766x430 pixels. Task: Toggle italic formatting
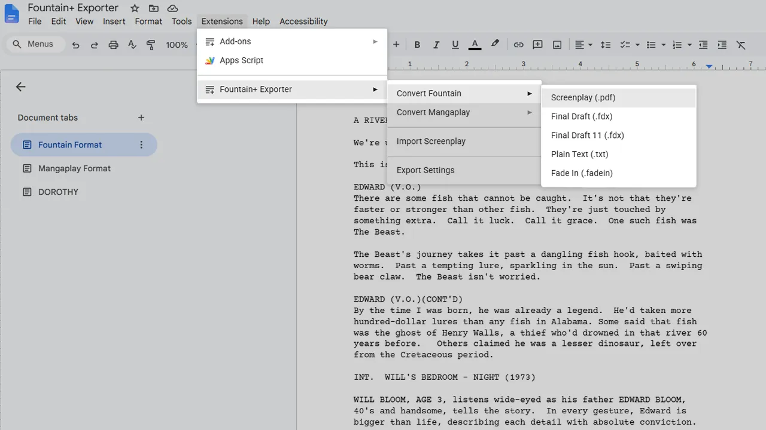point(436,45)
